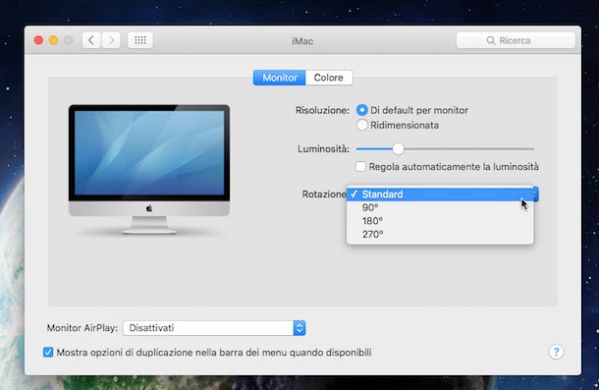
Task: Show all preferences via the grid icon
Action: [140, 40]
